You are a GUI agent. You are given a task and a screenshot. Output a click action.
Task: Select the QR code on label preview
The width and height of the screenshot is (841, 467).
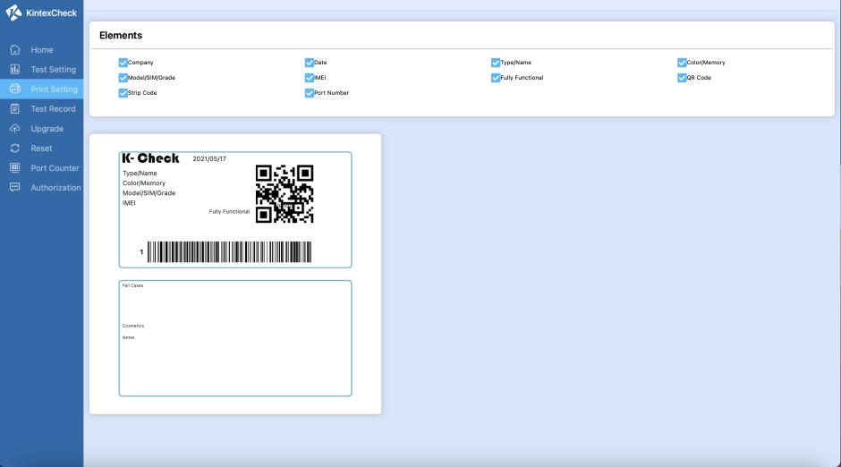(285, 193)
